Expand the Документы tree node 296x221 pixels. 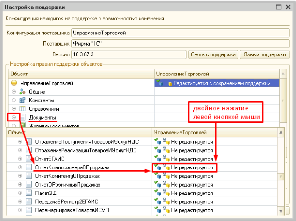coord(14,117)
